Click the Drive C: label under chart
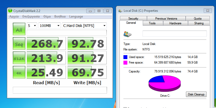This screenshot has height=108, width=216. (x=165, y=96)
